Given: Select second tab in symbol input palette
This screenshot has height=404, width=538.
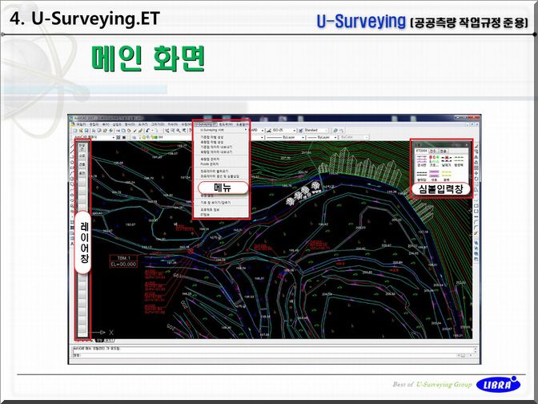Looking at the screenshot, I should (x=433, y=151).
